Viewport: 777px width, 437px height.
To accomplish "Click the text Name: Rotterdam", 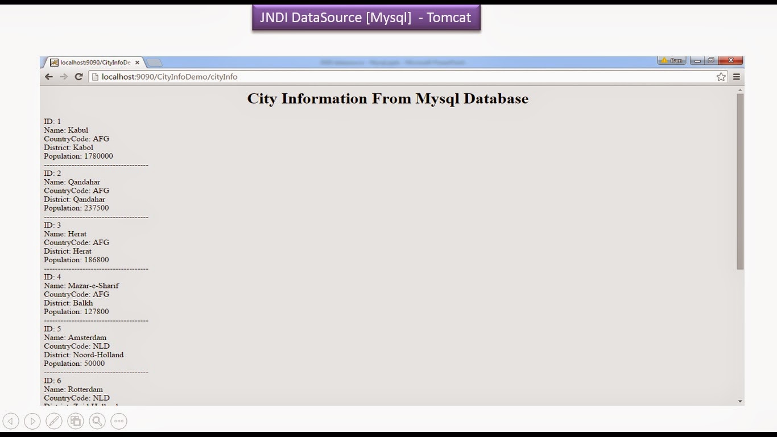I will point(73,389).
